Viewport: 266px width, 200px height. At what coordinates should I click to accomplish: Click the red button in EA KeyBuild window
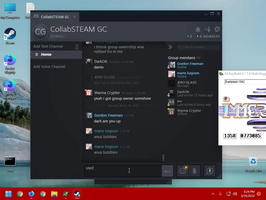[x=226, y=99]
